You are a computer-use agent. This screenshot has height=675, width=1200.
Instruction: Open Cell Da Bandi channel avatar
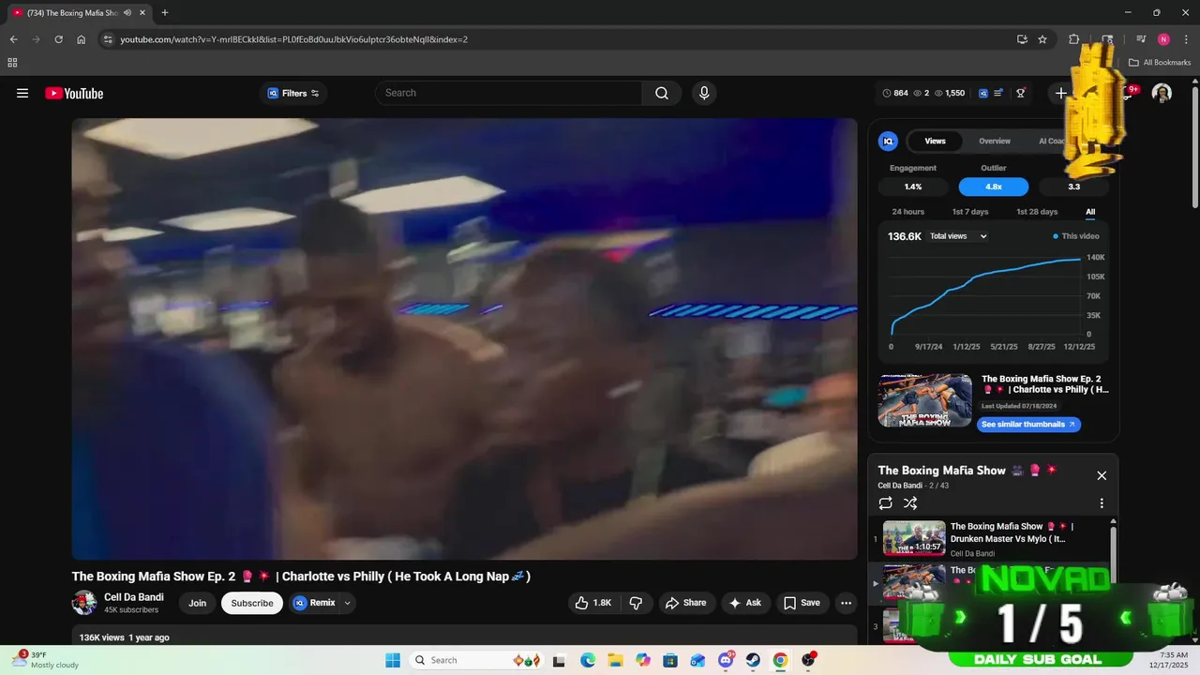click(x=84, y=603)
